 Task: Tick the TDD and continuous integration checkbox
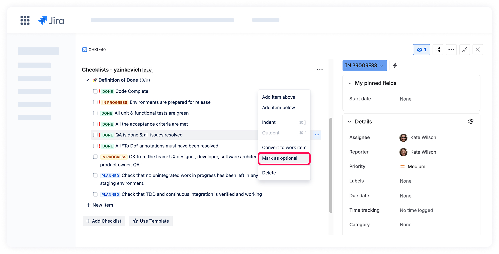pos(95,194)
